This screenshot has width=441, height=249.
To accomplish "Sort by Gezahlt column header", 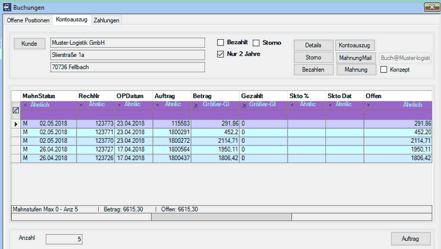I will (x=263, y=96).
